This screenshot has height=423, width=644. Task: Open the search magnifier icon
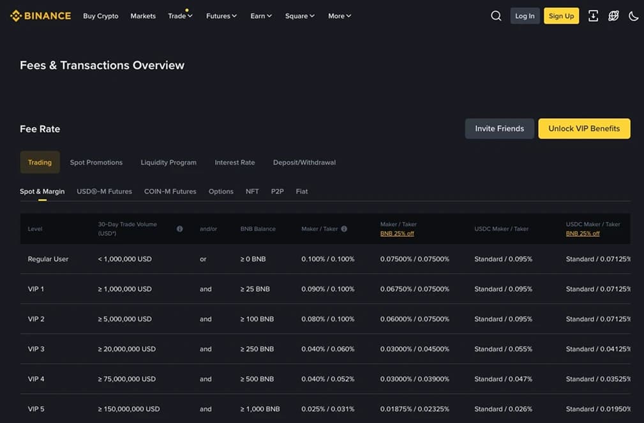(496, 15)
